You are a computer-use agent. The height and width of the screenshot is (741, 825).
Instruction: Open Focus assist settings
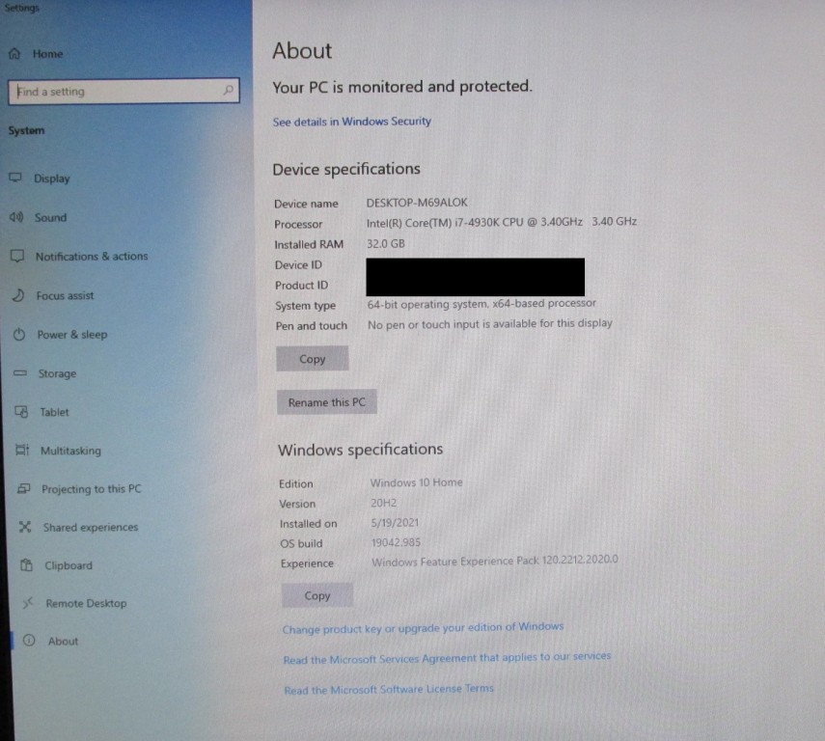click(66, 296)
